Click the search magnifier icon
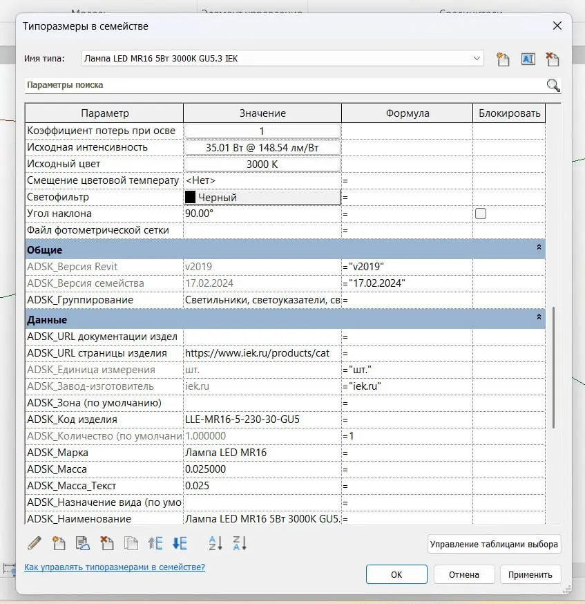This screenshot has width=585, height=604. click(553, 85)
